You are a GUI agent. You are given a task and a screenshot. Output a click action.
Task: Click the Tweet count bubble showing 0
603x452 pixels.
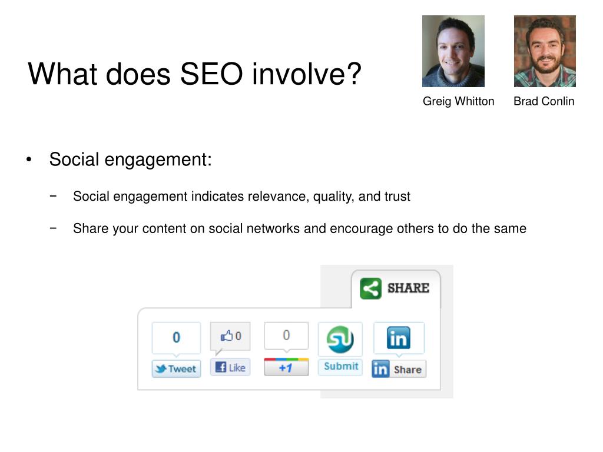point(176,337)
